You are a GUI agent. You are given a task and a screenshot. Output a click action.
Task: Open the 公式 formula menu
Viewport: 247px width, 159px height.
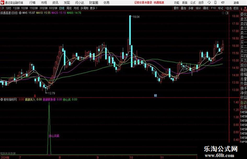click(193, 3)
